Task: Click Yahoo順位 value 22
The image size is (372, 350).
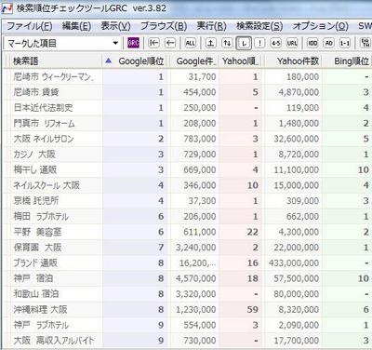Action: [253, 232]
